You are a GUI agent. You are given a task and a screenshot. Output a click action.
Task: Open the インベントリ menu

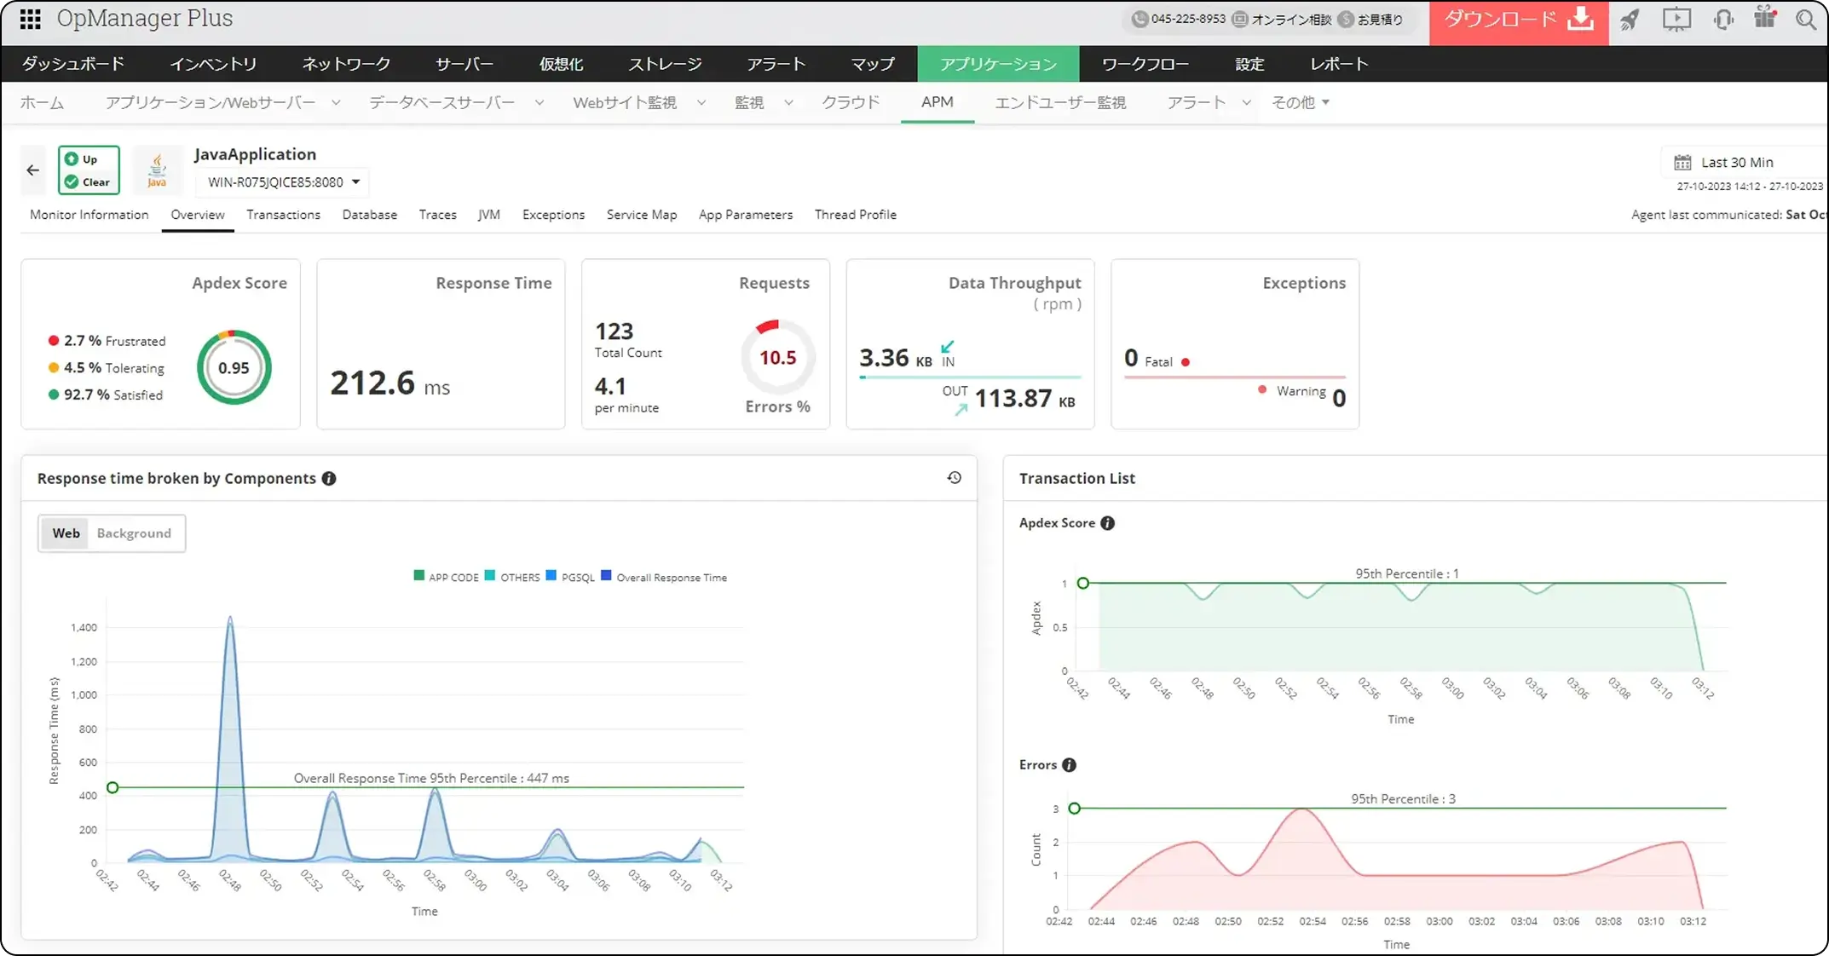[x=213, y=64]
